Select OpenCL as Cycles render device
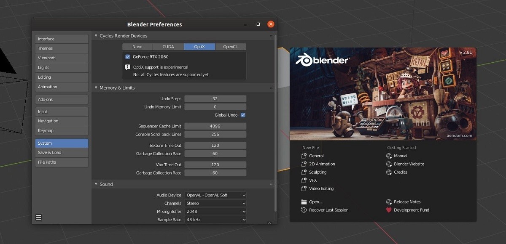Image resolution: width=506 pixels, height=244 pixels. click(231, 47)
